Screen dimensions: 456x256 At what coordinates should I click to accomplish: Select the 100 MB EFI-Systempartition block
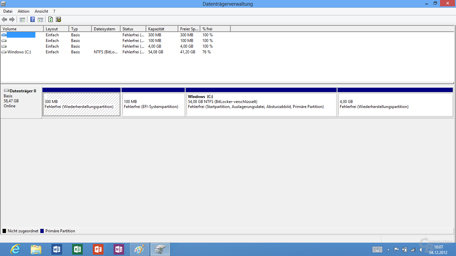(x=153, y=104)
